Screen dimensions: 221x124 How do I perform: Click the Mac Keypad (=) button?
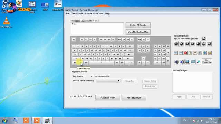(207, 61)
